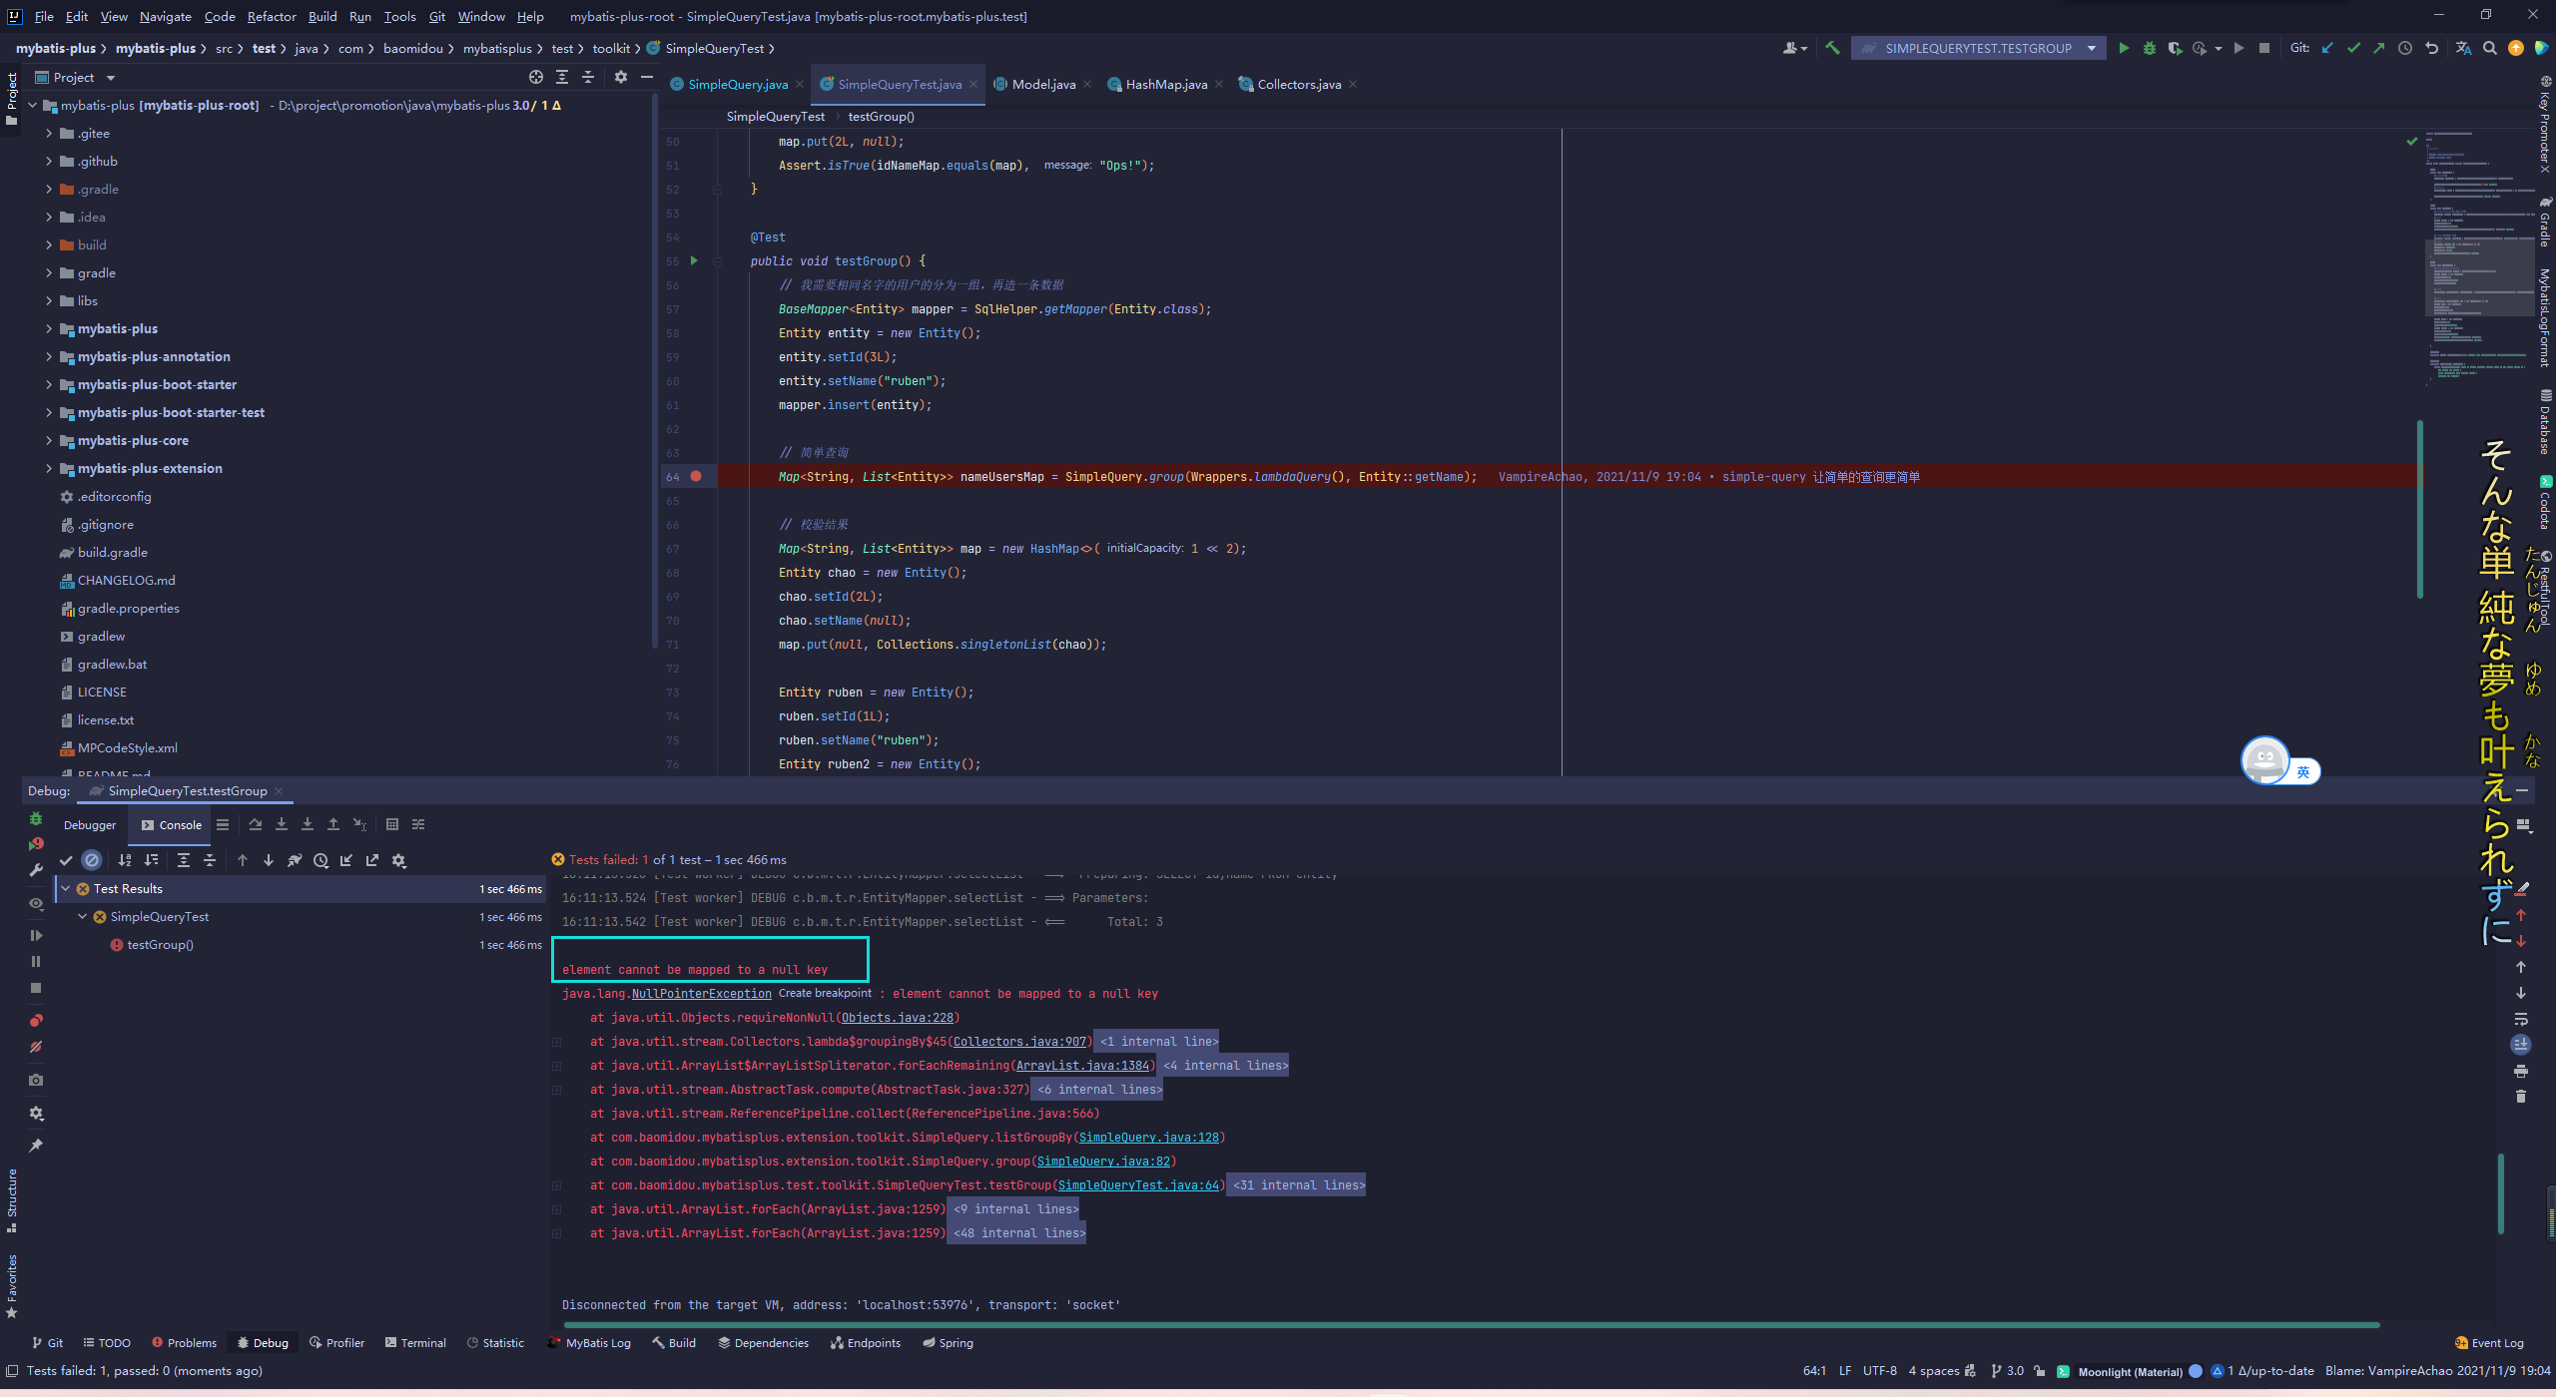Click the Create breakpoint link

click(x=825, y=993)
